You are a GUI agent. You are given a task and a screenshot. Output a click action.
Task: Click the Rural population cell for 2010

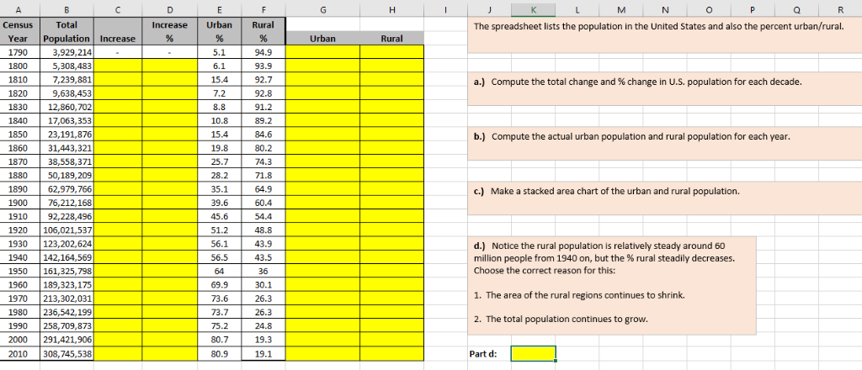coord(392,354)
